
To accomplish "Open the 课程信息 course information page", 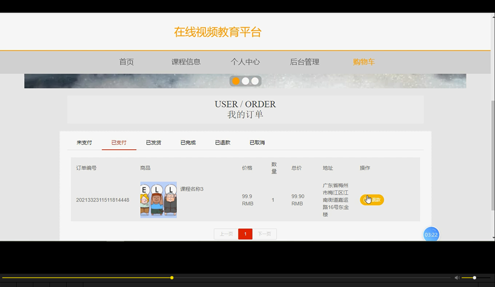I will point(186,62).
